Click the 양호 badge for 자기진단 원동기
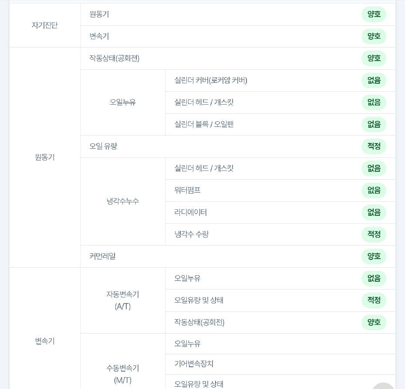Screen dimensions: 405x389 coord(374,14)
